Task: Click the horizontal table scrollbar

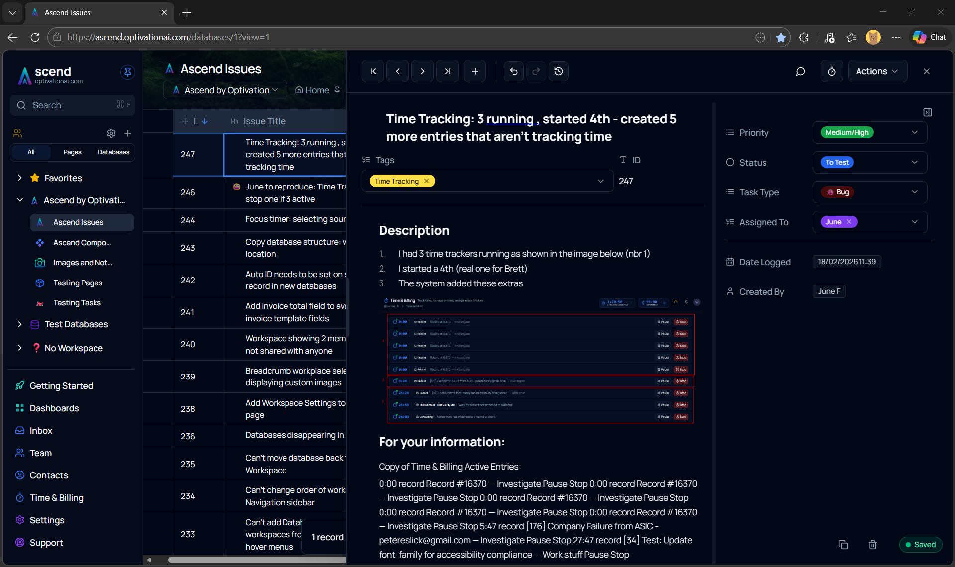Action: [x=256, y=560]
